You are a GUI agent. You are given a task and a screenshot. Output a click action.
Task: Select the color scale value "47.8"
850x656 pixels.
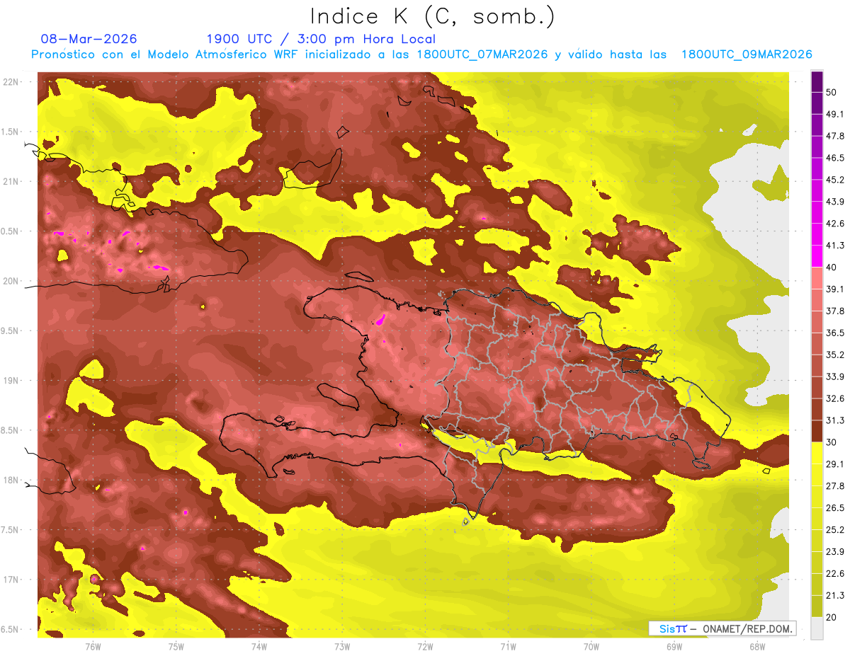coord(835,136)
